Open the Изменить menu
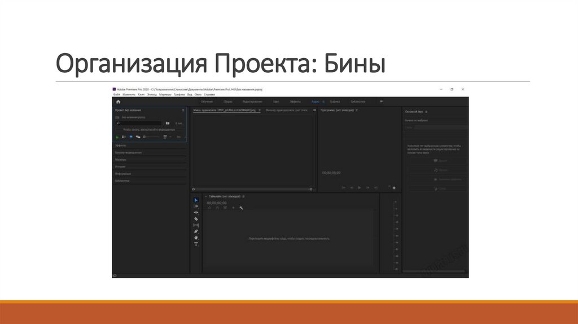This screenshot has width=578, height=324. (x=129, y=95)
